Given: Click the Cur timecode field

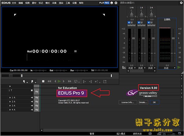Looking at the screenshot, I should coord(19,70).
